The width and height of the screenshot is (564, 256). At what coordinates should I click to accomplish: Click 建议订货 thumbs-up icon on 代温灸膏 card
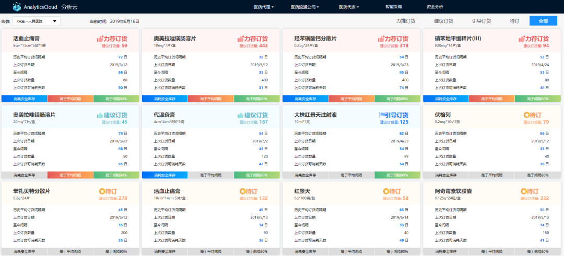point(241,115)
